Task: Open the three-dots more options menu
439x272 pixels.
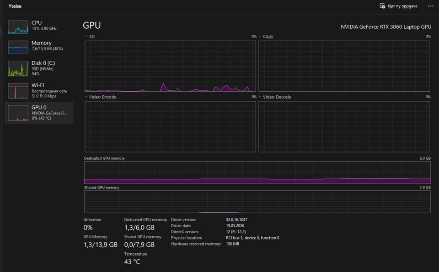Action: (x=431, y=6)
